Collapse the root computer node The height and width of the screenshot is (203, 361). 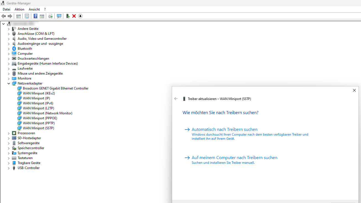point(3,24)
